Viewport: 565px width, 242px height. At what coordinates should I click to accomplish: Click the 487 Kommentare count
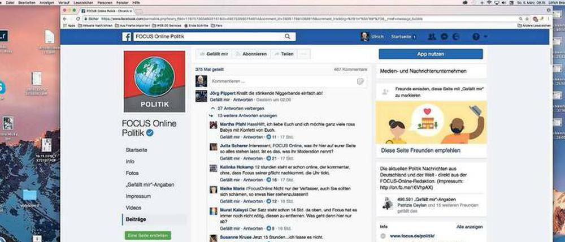coord(350,69)
